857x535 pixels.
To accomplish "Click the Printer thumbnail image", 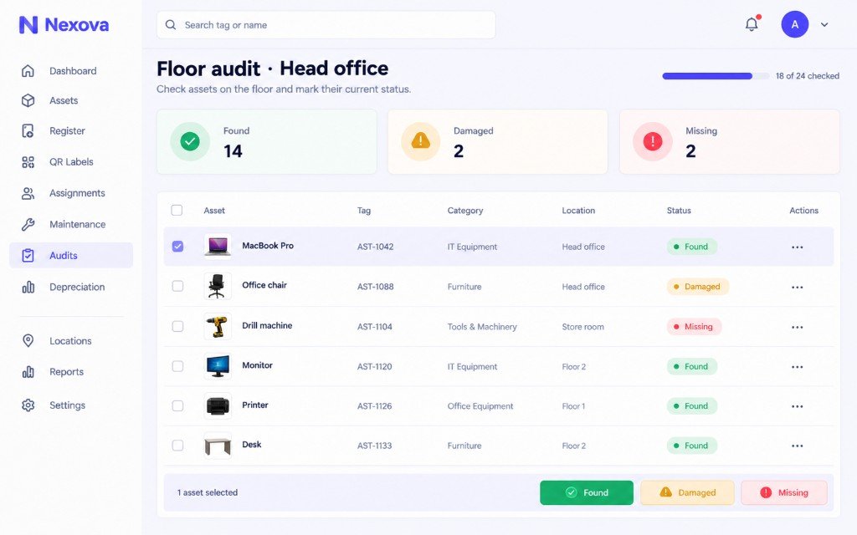I will point(218,405).
